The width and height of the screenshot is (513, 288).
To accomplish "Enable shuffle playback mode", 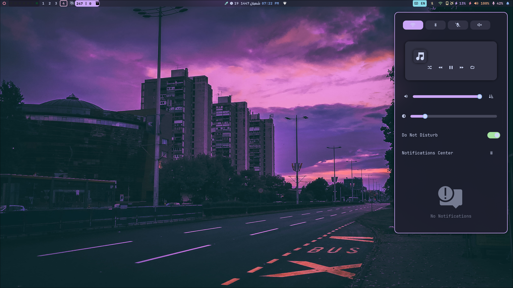I will [x=430, y=67].
